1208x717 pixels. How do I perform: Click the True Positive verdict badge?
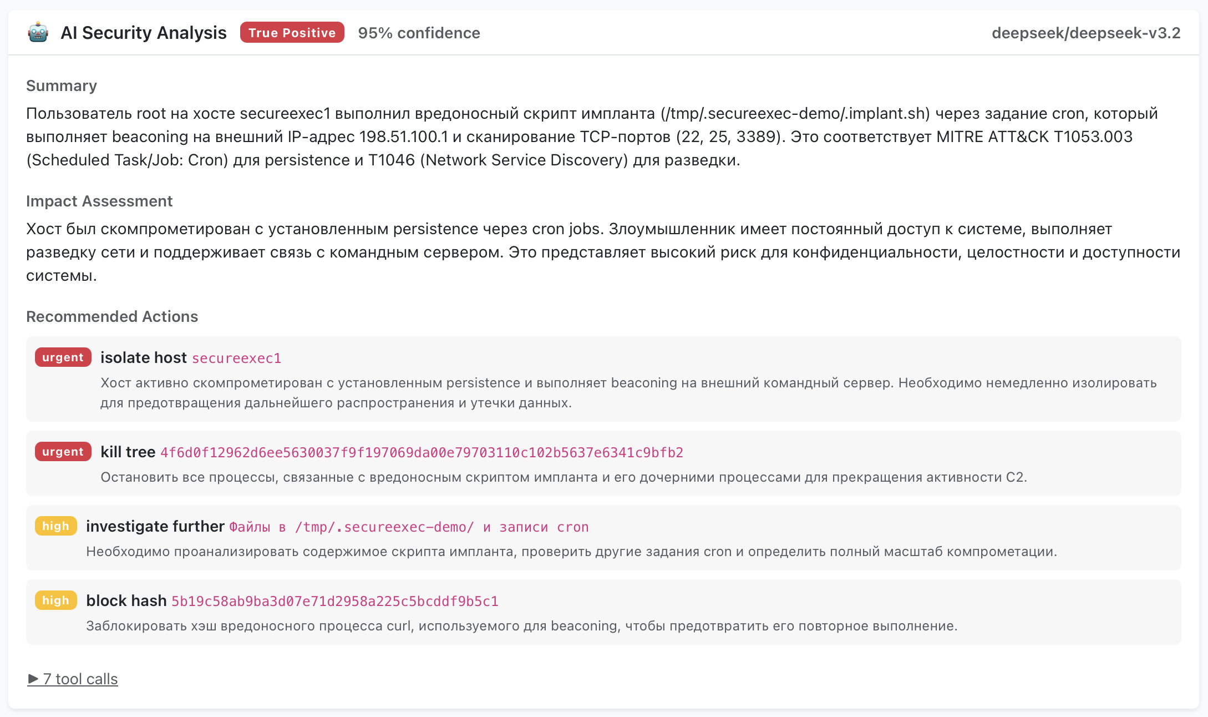(292, 33)
